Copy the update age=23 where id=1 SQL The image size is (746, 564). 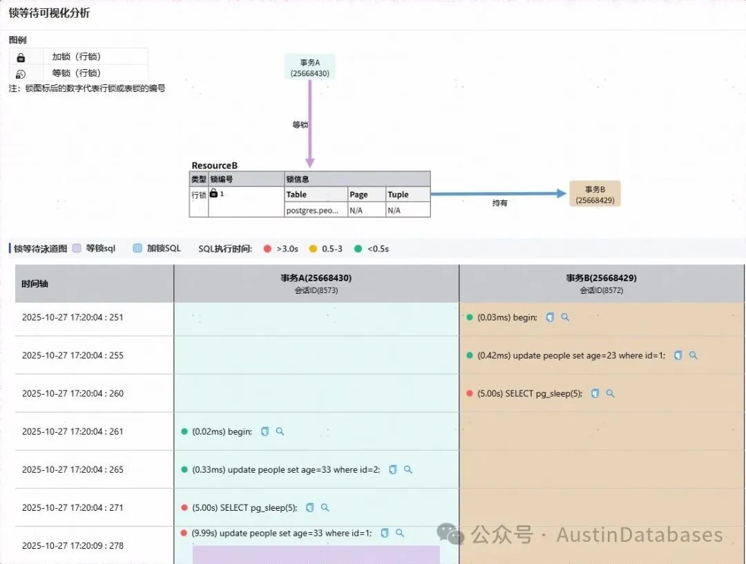678,355
